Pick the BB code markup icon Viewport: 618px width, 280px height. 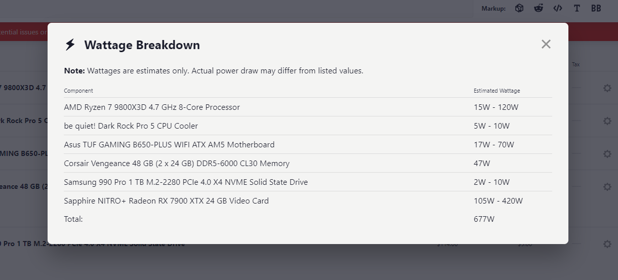596,8
